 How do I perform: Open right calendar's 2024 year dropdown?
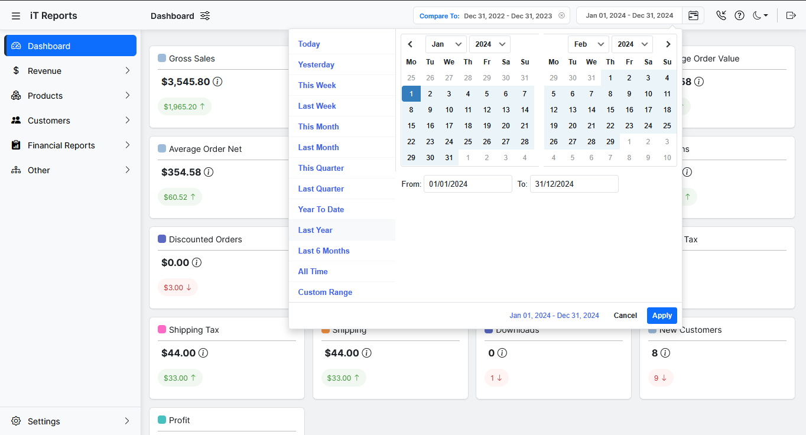[632, 44]
